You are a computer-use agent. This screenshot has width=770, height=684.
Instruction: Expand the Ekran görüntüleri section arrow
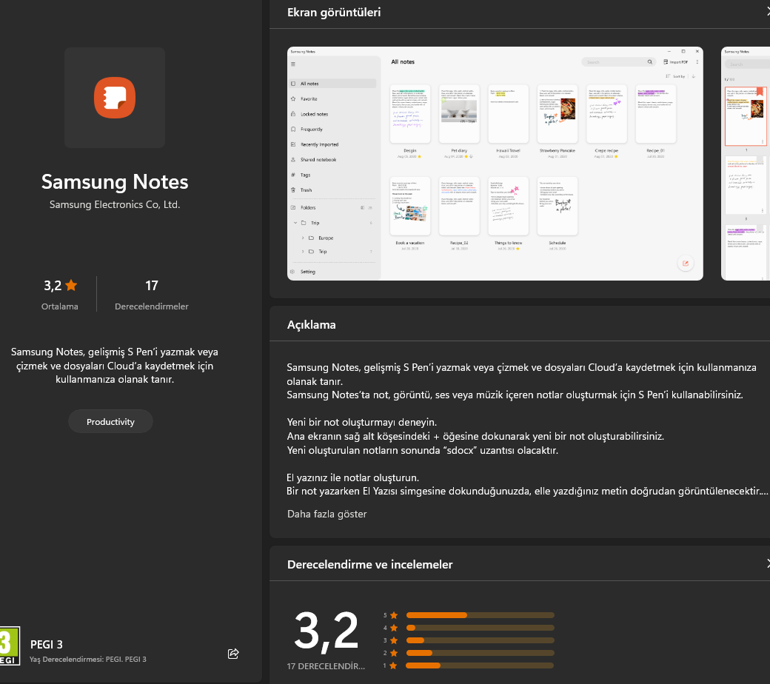pyautogui.click(x=768, y=13)
